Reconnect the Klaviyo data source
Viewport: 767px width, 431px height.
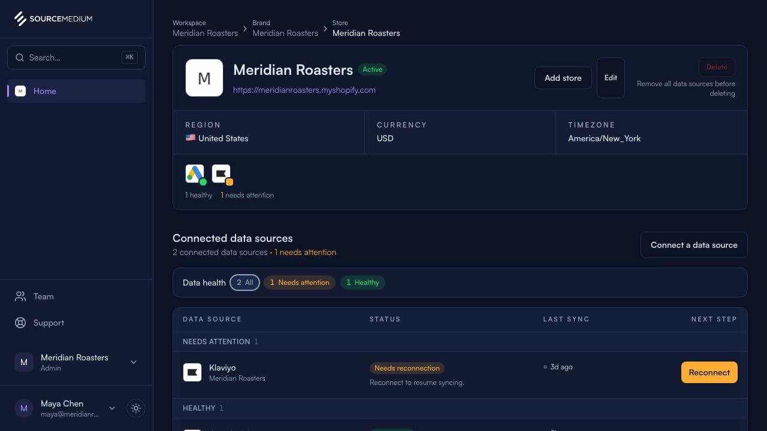709,372
